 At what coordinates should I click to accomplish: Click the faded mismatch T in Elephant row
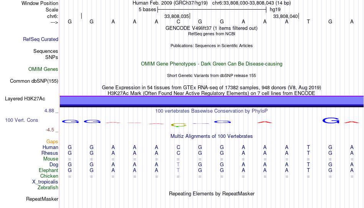point(178,170)
